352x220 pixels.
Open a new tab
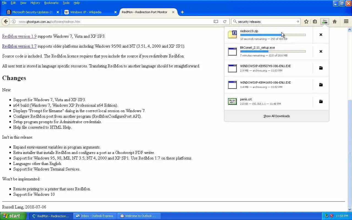[x=182, y=12]
